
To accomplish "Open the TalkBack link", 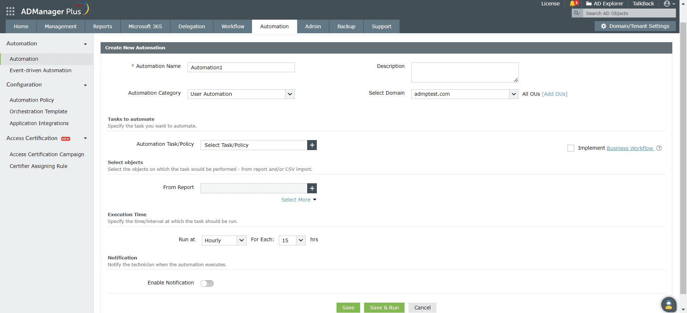I will [x=643, y=4].
